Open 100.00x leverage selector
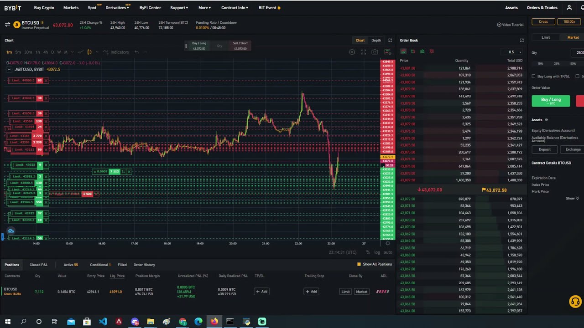Viewport: 584px width, 328px height. [569, 21]
